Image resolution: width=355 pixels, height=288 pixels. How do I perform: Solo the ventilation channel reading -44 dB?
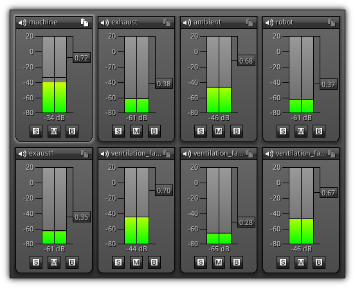point(118,262)
